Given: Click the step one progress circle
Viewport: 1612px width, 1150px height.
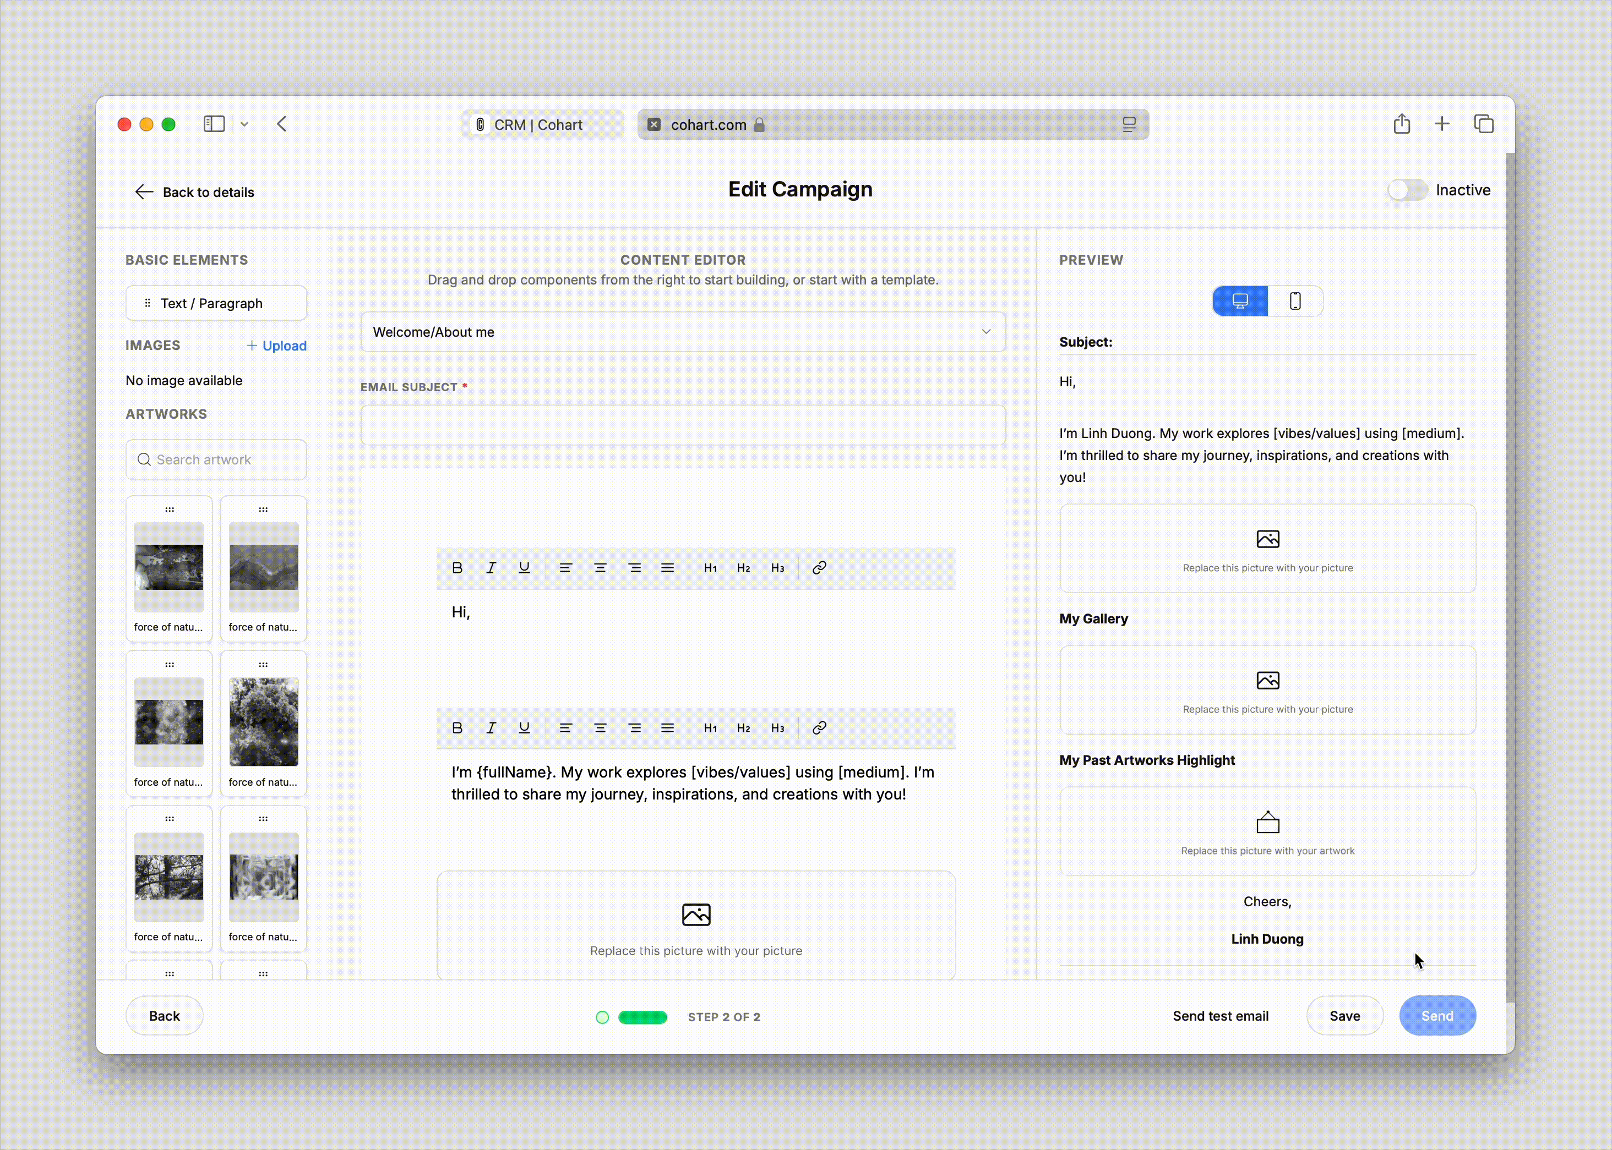Looking at the screenshot, I should coord(602,1017).
